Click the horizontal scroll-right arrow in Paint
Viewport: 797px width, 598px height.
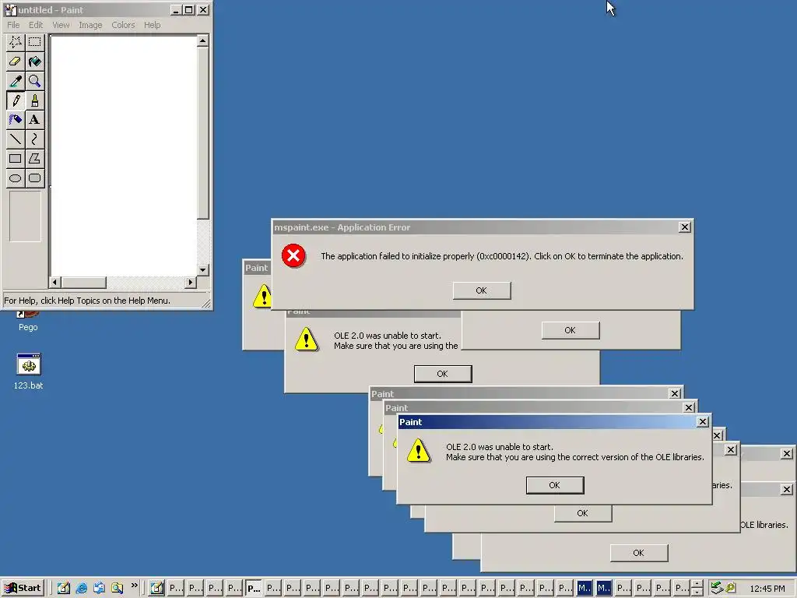pyautogui.click(x=191, y=282)
